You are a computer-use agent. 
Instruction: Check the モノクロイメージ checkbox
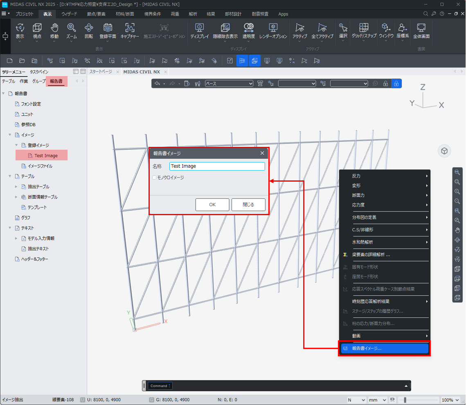click(154, 178)
